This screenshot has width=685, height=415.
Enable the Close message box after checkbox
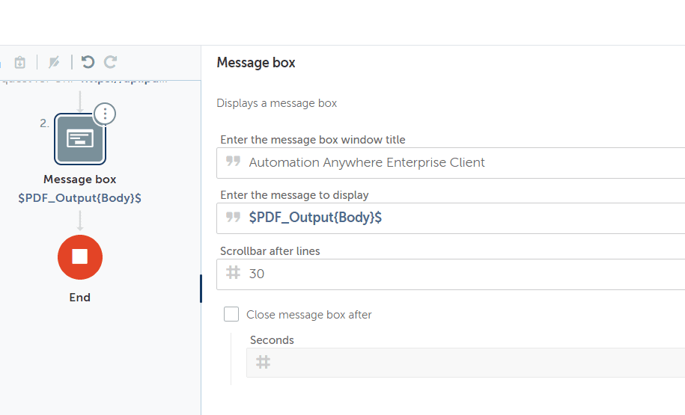[231, 314]
